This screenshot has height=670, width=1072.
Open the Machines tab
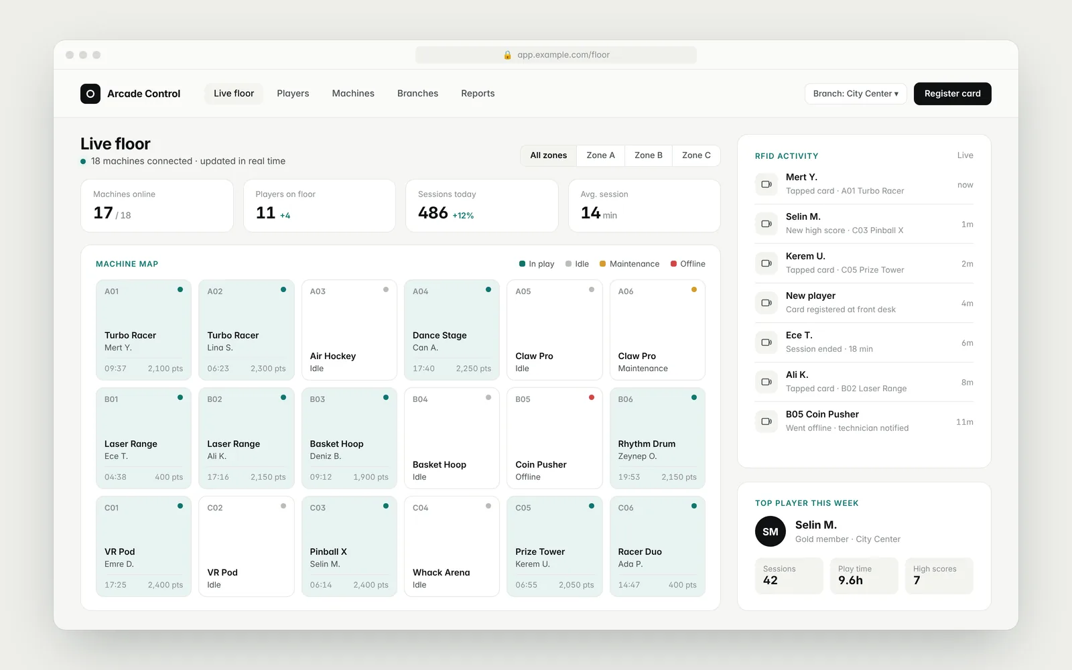click(353, 94)
